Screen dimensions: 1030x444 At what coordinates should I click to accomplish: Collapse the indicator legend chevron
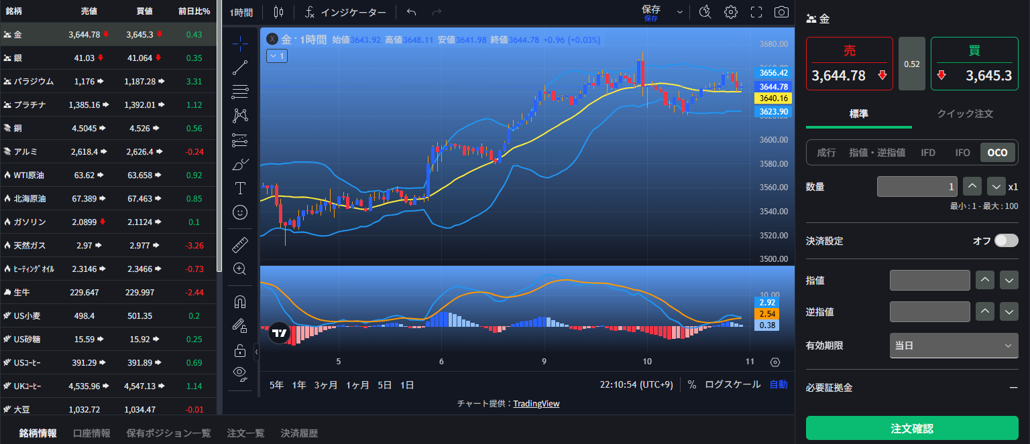click(277, 56)
